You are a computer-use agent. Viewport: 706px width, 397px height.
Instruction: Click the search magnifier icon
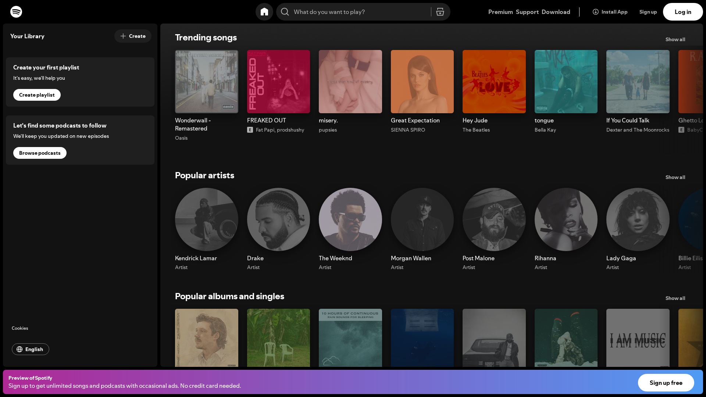coord(285,12)
